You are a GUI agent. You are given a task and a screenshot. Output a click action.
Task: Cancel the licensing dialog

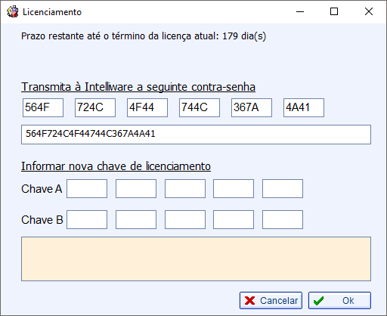point(271,300)
